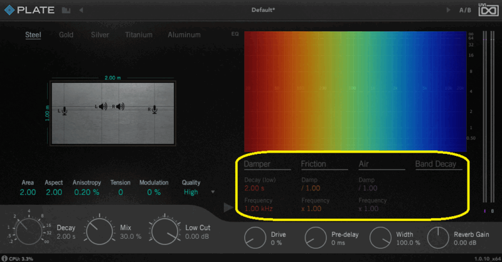
Task: Click the Damper Frequency 1.00 kHz value
Action: (x=259, y=209)
